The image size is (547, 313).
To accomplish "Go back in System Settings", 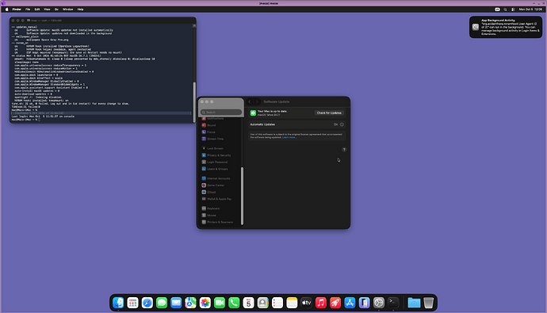I will coord(250,101).
